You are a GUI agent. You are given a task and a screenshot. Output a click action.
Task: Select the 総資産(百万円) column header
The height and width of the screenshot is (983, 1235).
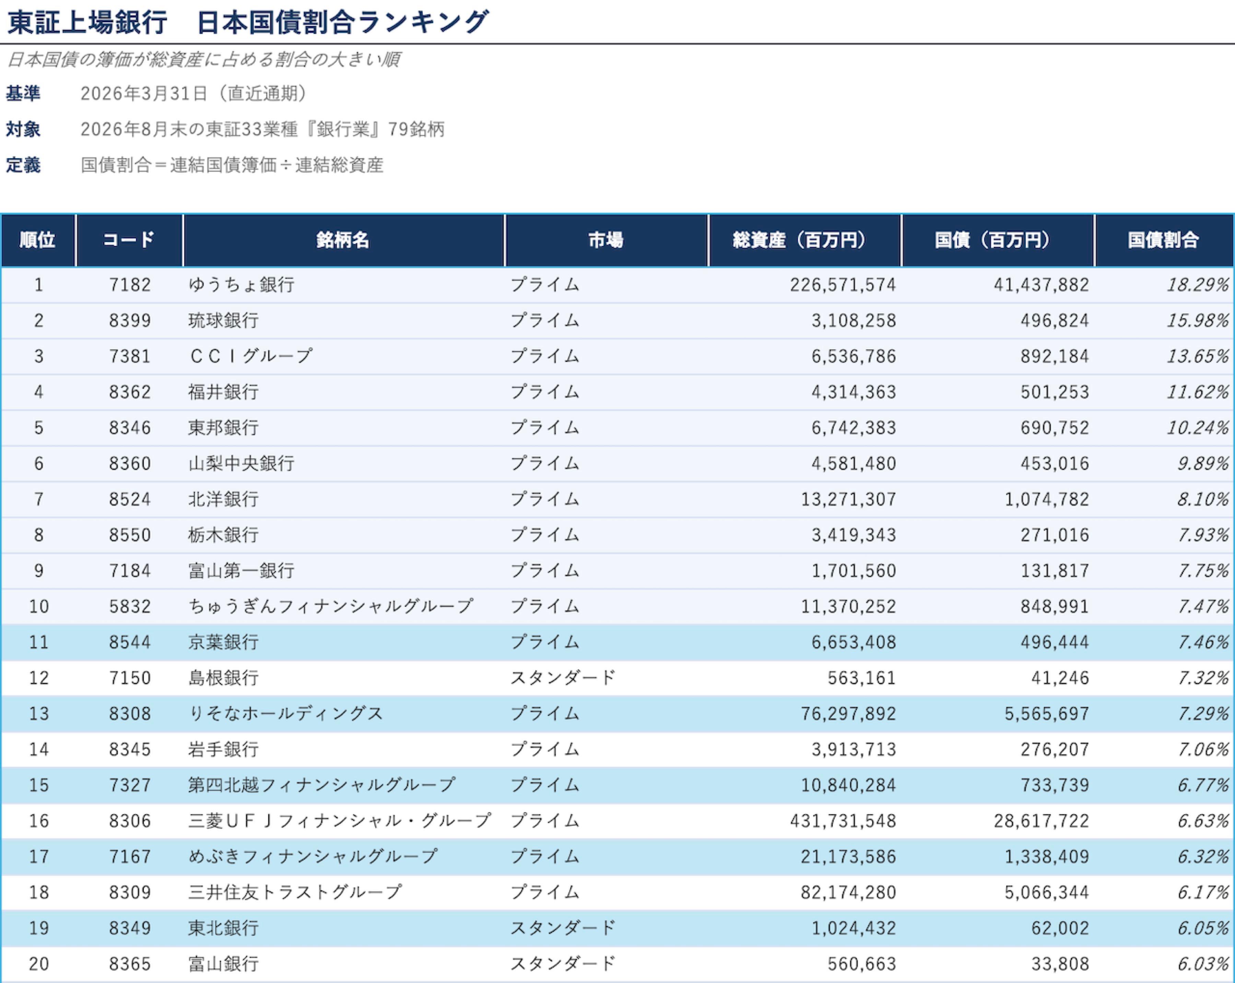[x=805, y=240]
